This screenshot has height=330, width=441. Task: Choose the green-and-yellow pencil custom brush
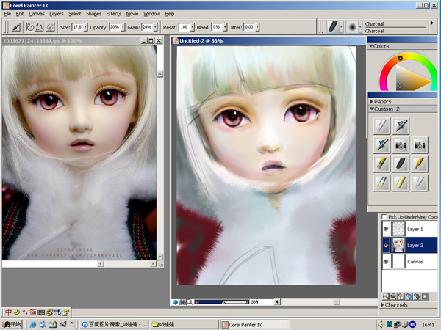tap(381, 164)
